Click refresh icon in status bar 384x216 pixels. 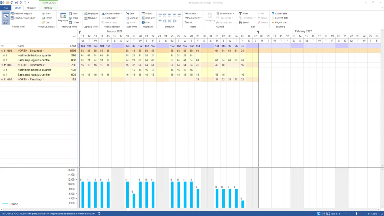[x=99, y=214]
